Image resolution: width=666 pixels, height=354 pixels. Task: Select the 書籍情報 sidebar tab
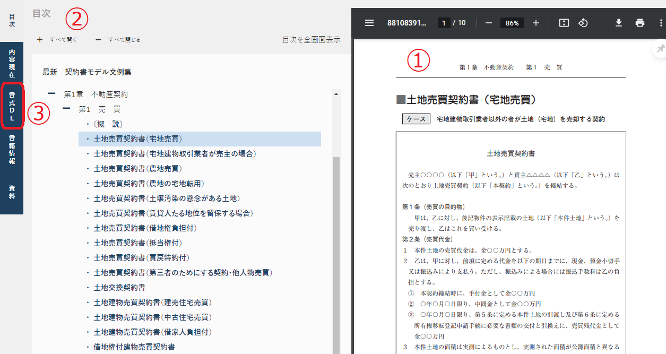[x=12, y=150]
